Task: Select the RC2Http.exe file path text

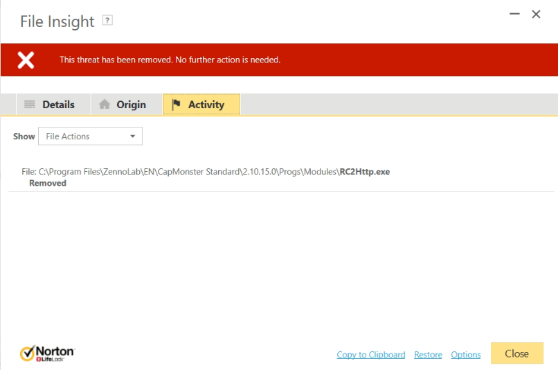Action: pos(206,172)
